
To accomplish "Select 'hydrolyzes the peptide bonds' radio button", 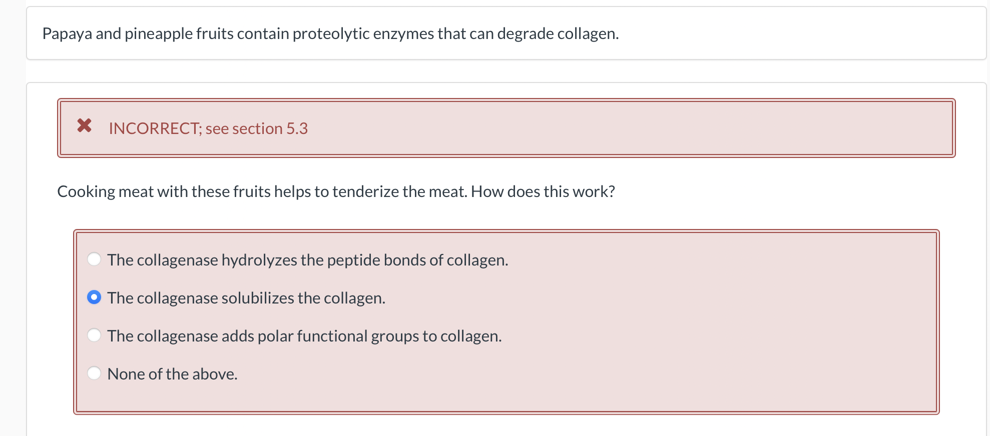I will coord(94,259).
